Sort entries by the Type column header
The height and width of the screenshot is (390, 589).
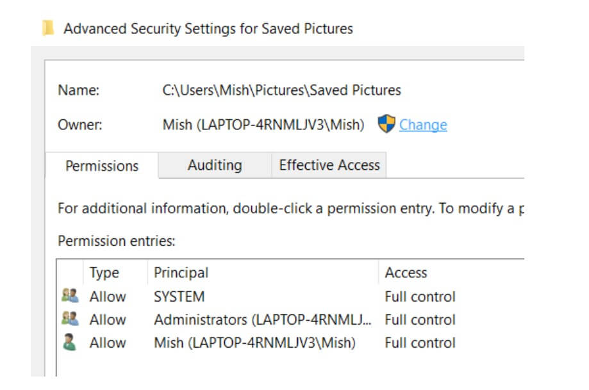click(x=104, y=273)
